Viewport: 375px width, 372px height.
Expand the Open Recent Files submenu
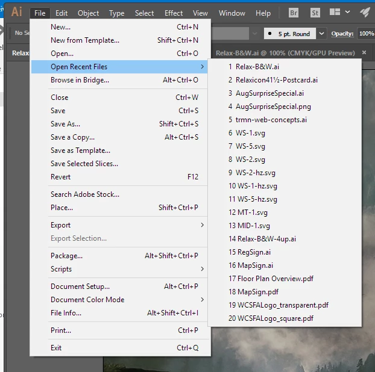119,67
